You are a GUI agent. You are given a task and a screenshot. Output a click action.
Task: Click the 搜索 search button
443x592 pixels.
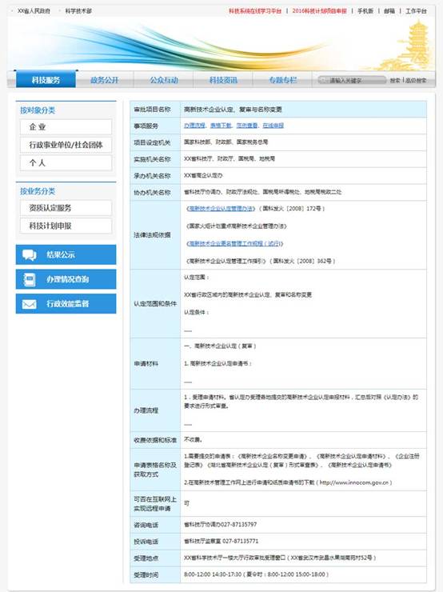click(x=395, y=81)
